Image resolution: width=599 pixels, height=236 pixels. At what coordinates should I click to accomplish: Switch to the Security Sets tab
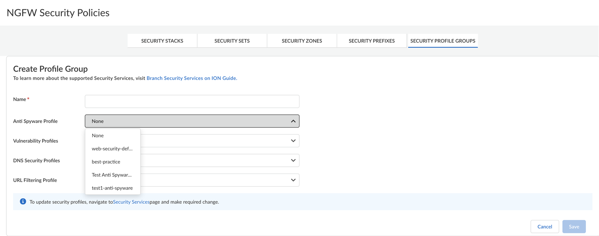point(232,41)
